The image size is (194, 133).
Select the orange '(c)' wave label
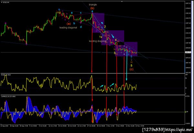131,69
